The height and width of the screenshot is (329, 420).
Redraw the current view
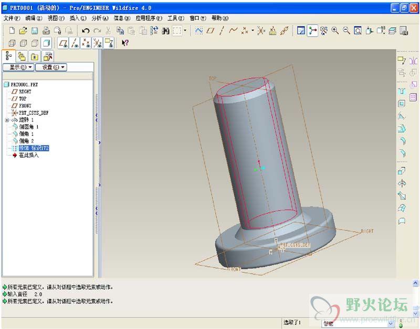click(x=301, y=31)
